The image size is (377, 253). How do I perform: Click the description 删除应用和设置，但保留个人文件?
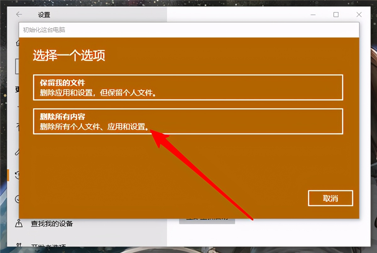[x=97, y=93]
